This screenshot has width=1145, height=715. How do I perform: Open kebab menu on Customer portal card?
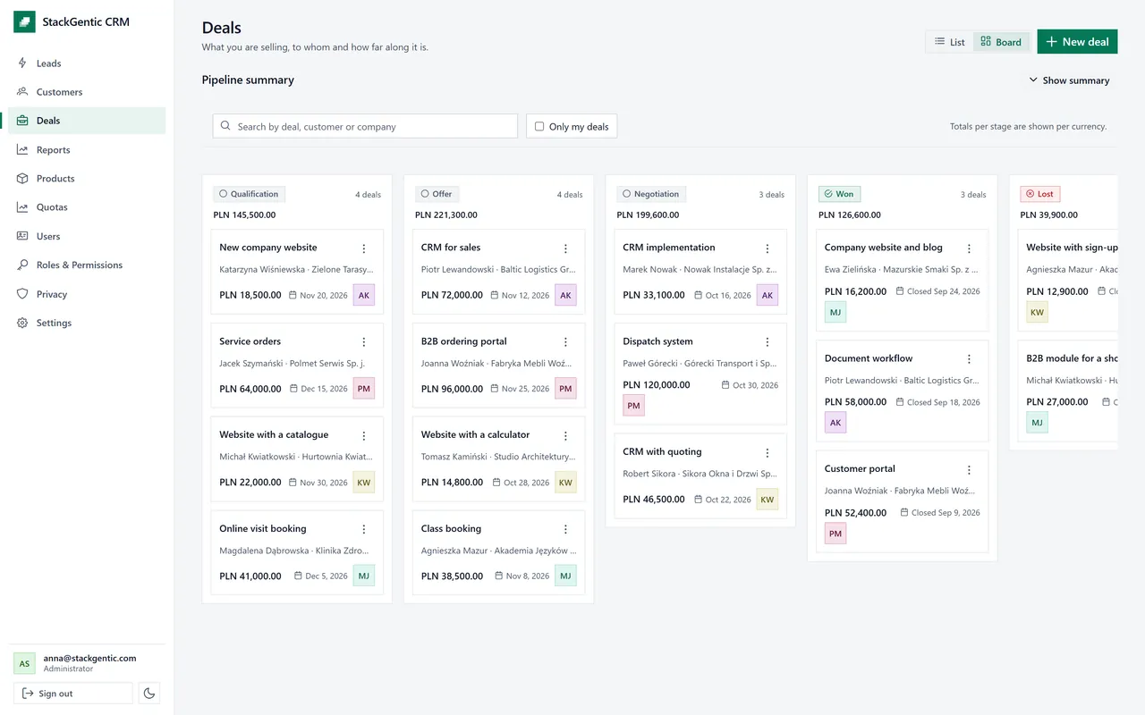pyautogui.click(x=969, y=470)
